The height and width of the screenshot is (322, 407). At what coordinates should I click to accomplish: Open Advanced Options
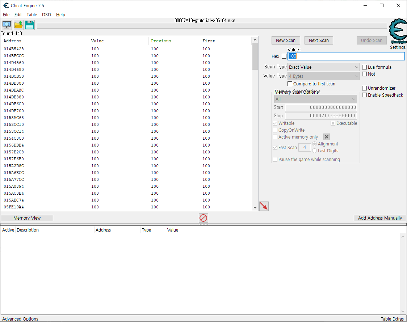20,319
